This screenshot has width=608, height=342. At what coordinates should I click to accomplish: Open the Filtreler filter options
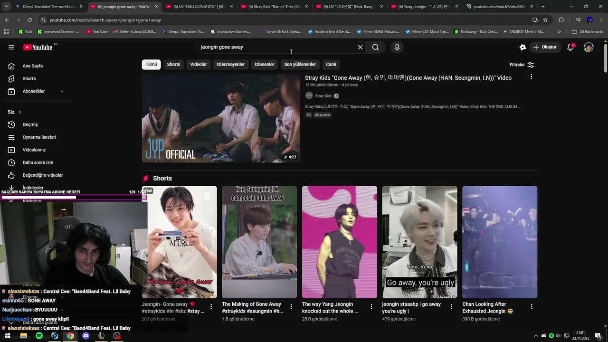[522, 65]
